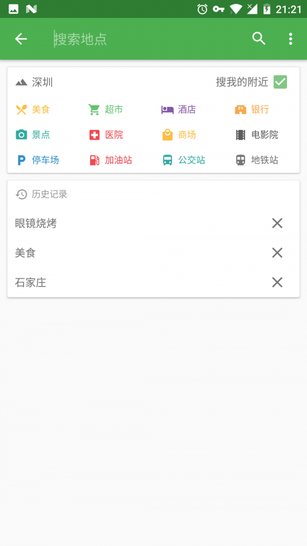307x546 pixels.
Task: Select the 美食 (food) category icon
Action: (x=21, y=109)
